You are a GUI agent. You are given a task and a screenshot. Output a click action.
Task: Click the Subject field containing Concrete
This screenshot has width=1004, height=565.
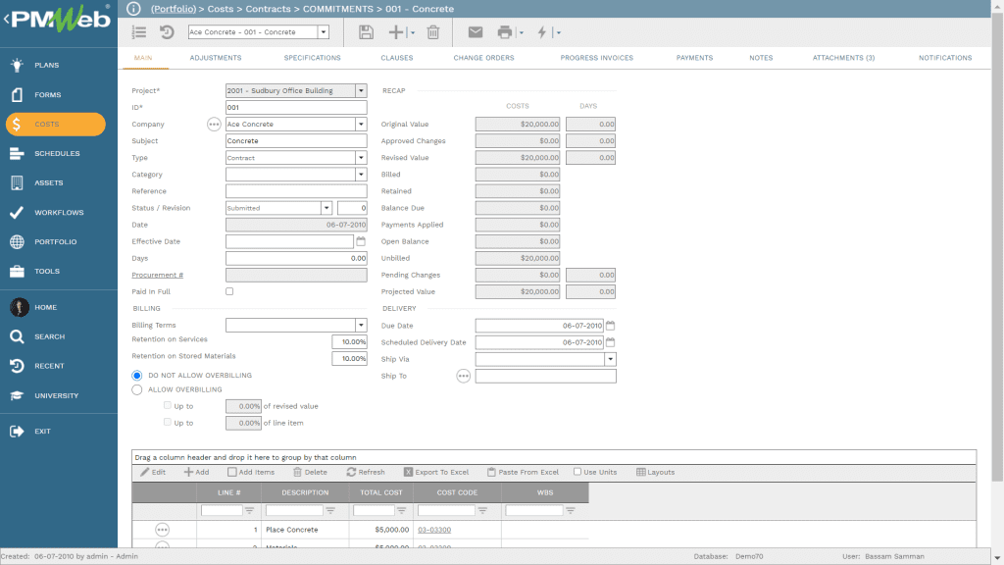coord(296,141)
